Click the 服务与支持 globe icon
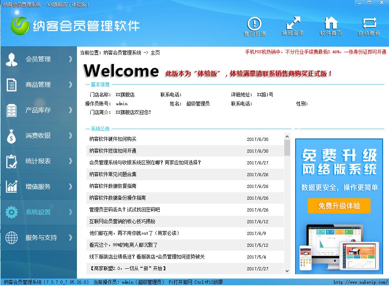The image size is (389, 286). 12,238
